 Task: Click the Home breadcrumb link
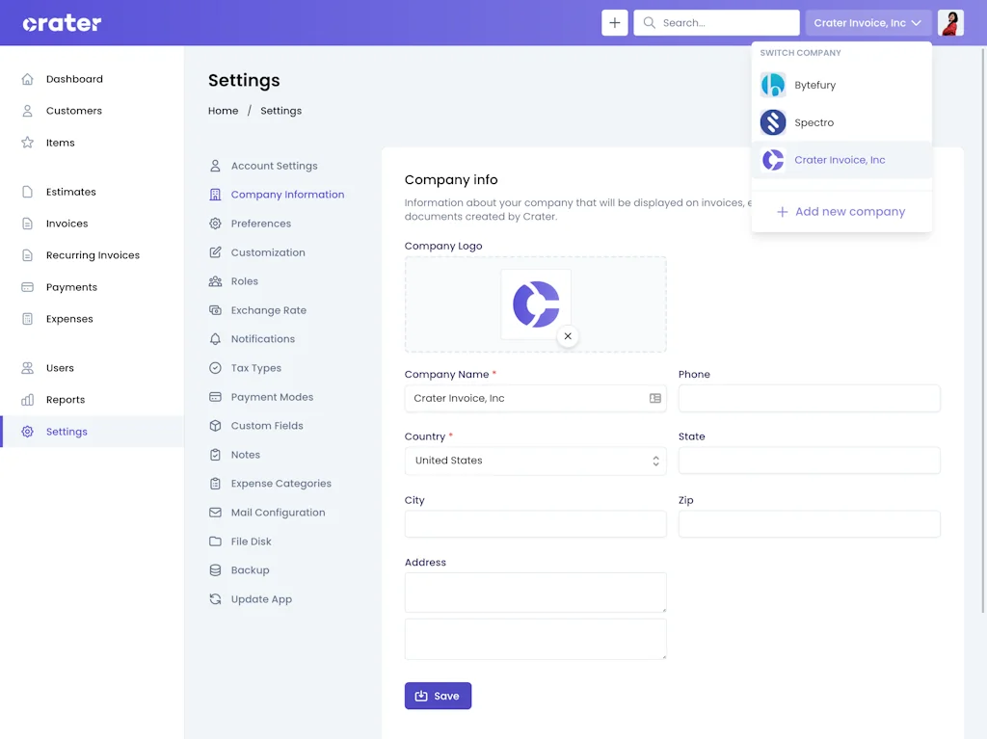pos(223,111)
